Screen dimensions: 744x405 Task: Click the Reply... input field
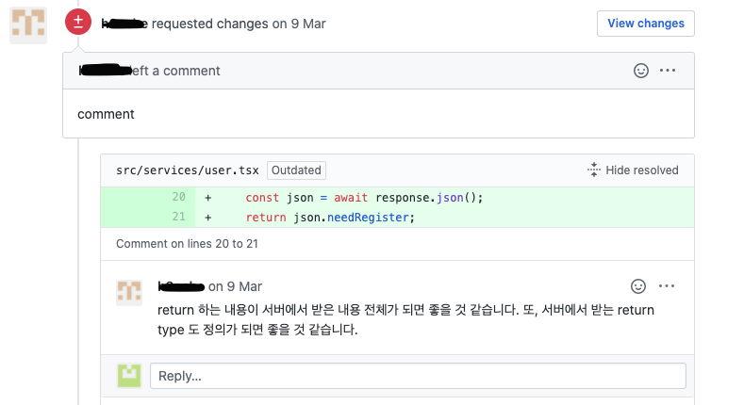[418, 376]
